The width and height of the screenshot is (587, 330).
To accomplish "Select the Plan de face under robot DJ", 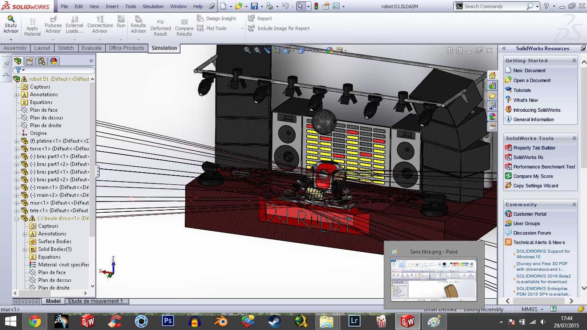I will pyautogui.click(x=43, y=110).
